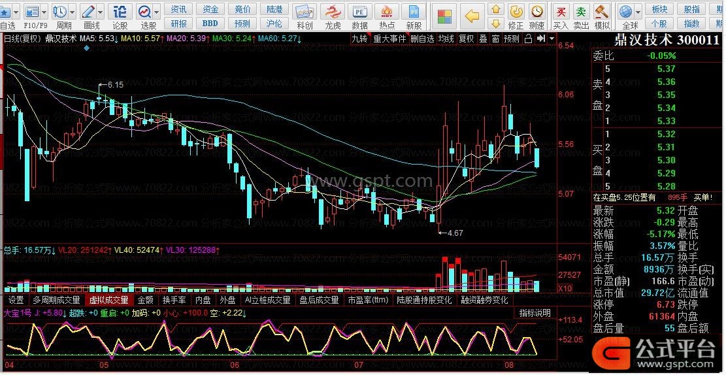Open the 论股 discussion icon
Screen dimensions: 726x375
tap(120, 12)
